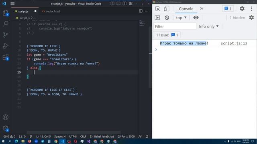The image size is (257, 144).
Task: Create a live expression with eye icon
Action: pyautogui.click(x=196, y=18)
